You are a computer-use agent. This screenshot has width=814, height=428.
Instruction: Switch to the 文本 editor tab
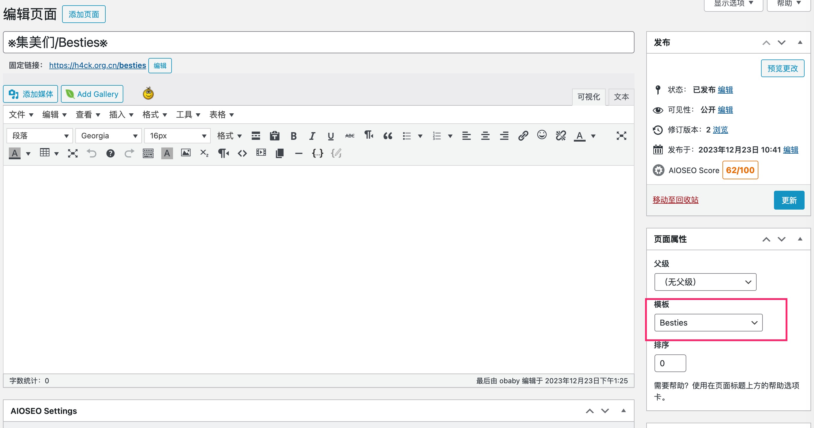(621, 97)
